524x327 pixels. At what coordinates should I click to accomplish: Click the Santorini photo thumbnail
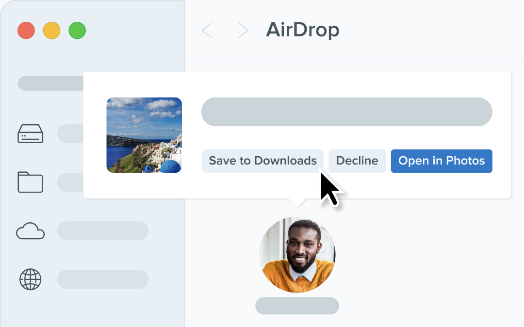[x=144, y=135]
